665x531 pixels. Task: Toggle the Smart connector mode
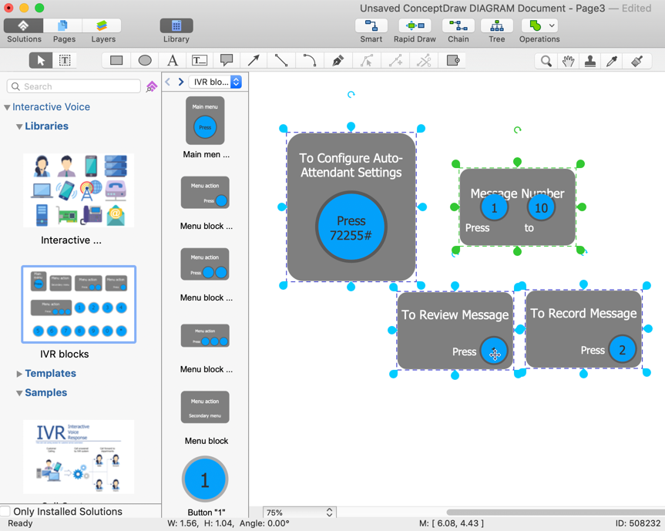371,30
